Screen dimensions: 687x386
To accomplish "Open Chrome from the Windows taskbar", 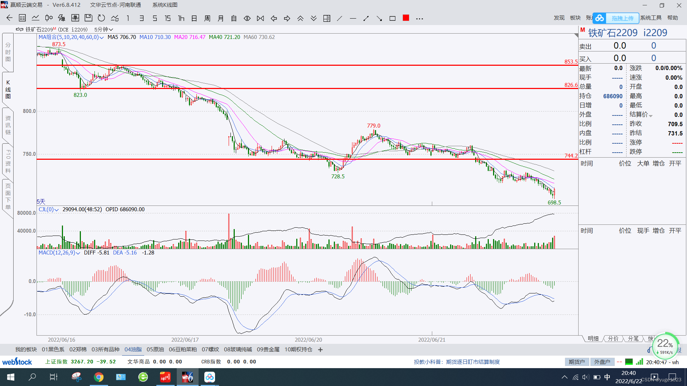I will [99, 377].
